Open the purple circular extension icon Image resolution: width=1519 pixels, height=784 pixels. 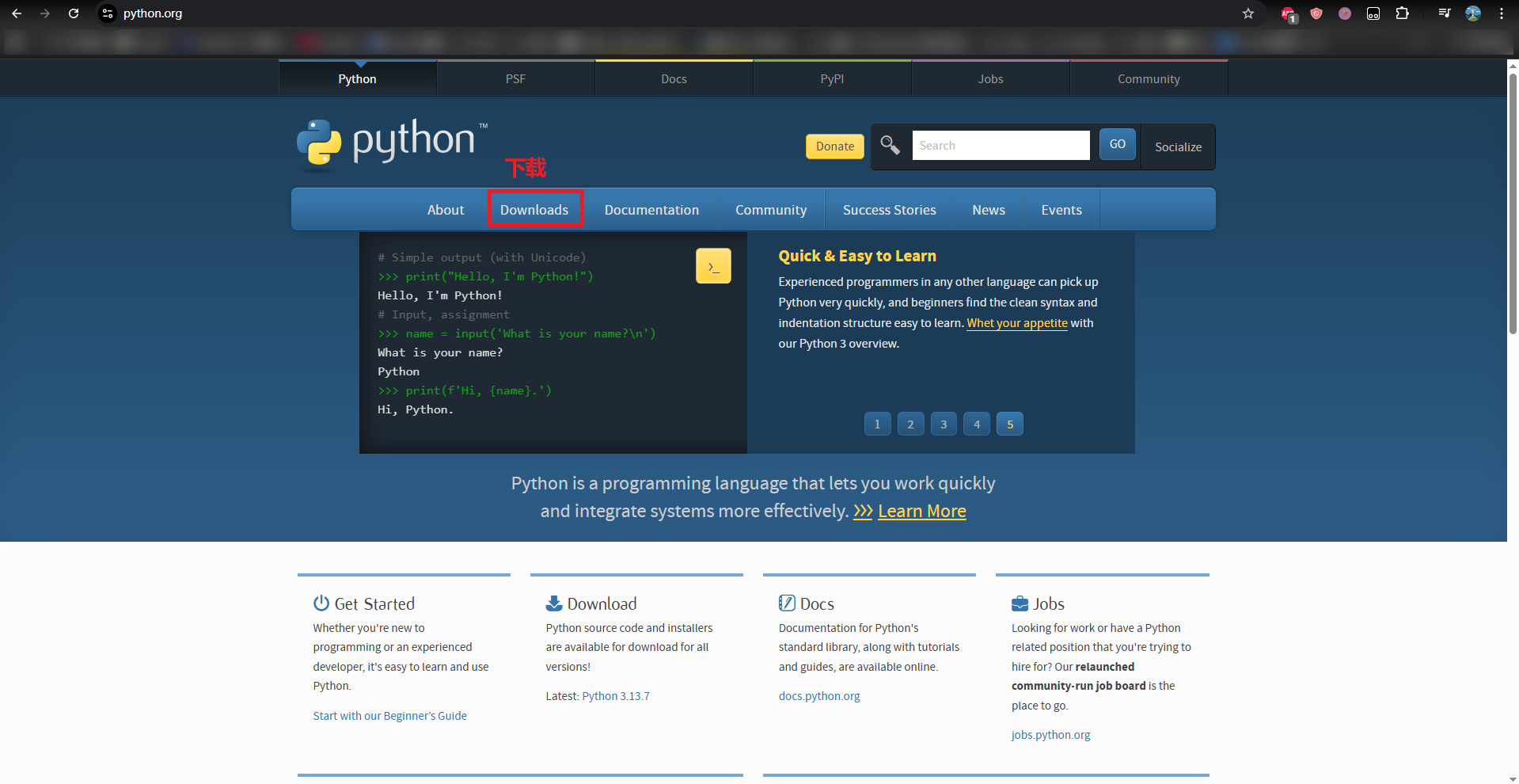click(x=1345, y=13)
